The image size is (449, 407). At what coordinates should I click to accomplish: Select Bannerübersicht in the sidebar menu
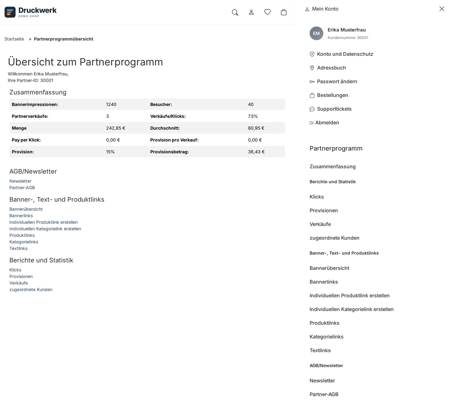pyautogui.click(x=329, y=268)
